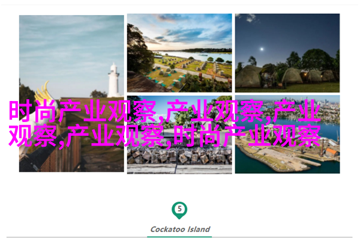Click the yellow cockatoo crest
Image resolution: width=360 pixels, height=241 pixels.
tap(44, 92)
